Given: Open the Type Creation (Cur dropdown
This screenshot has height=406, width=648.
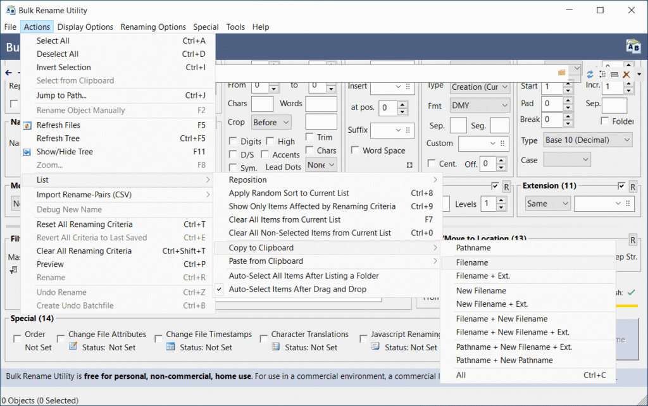Looking at the screenshot, I should pos(480,87).
